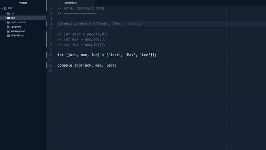Click line number 12 in the gutter
The width and height of the screenshot is (266, 150).
click(x=50, y=65)
